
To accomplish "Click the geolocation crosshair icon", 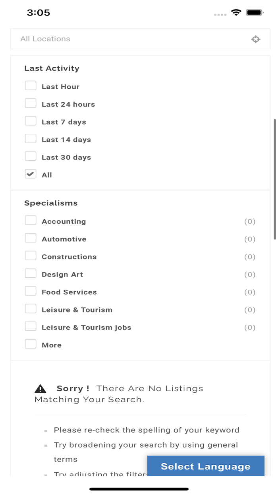I will (x=256, y=39).
